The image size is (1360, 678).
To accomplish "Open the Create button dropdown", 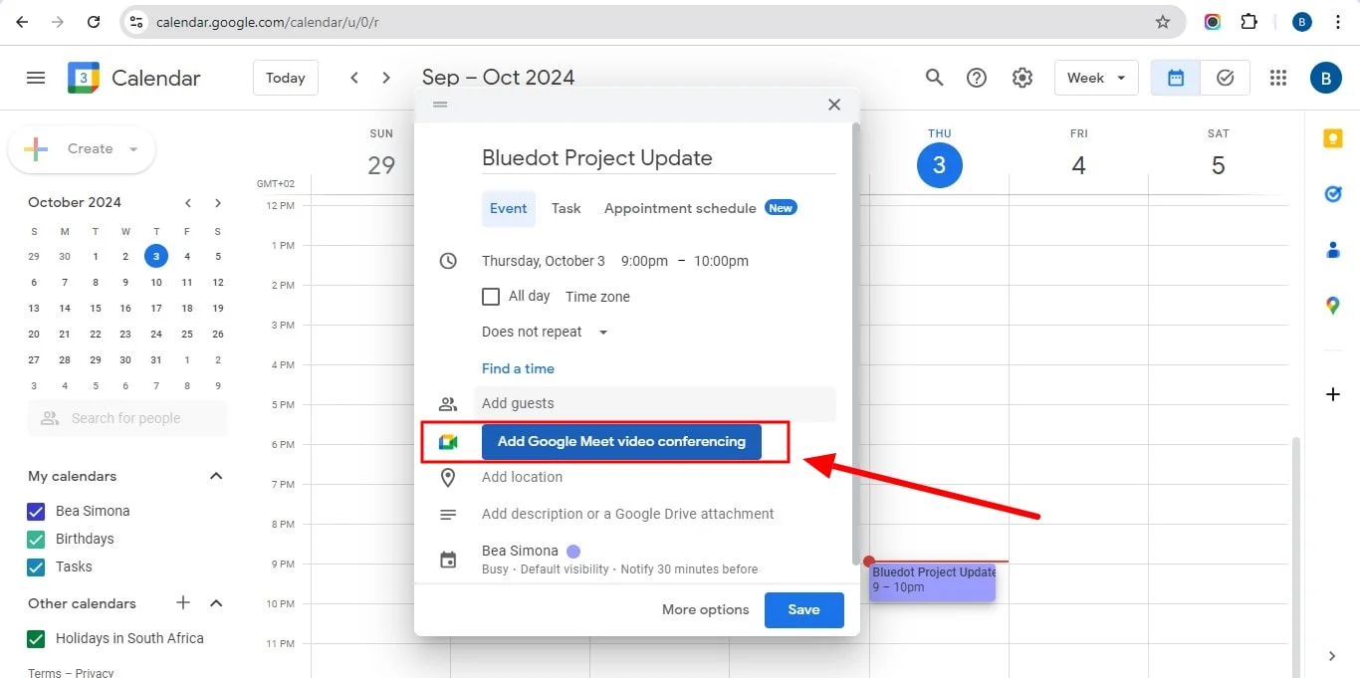I will 133,149.
